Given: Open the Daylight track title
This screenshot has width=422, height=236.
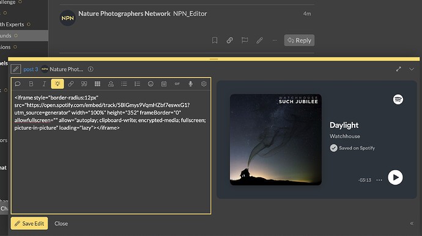Looking at the screenshot, I should tap(344, 125).
